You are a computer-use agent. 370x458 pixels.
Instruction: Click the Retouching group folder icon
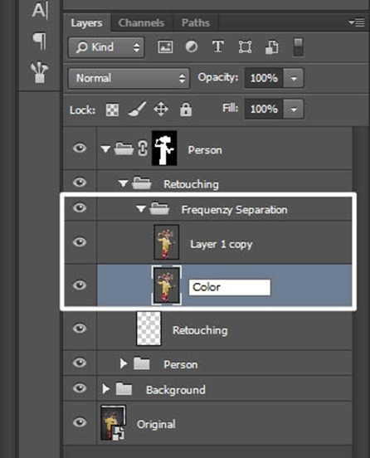[x=142, y=183]
